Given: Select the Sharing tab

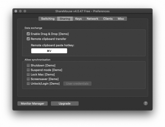Looking at the screenshot, I should click(65, 19).
